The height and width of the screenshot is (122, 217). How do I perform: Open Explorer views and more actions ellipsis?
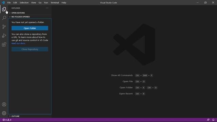(x=47, y=8)
